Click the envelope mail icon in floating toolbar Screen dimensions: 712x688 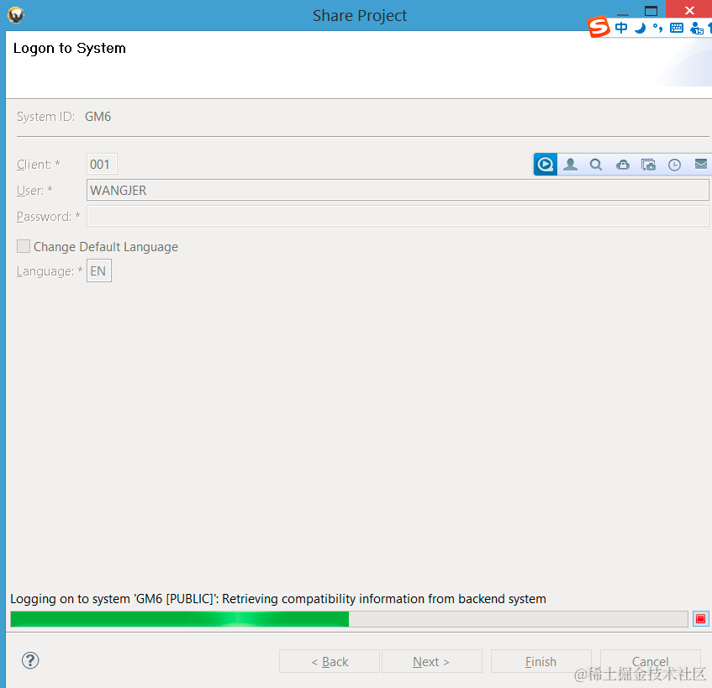tap(701, 164)
